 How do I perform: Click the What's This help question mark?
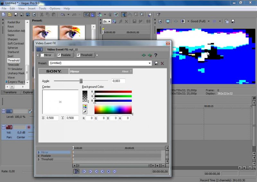click(x=156, y=55)
